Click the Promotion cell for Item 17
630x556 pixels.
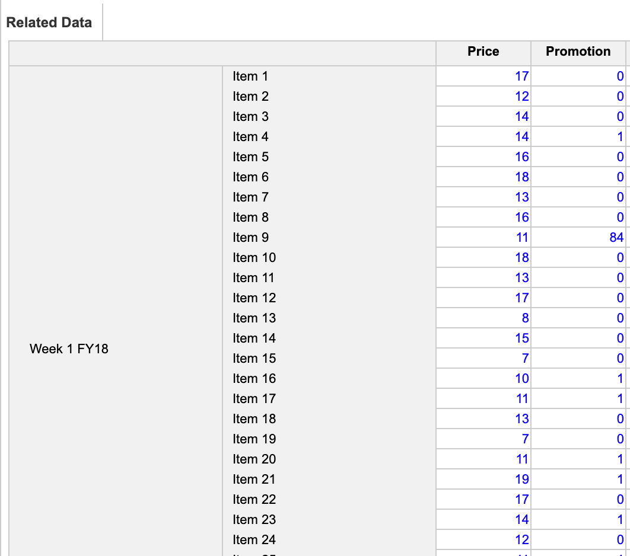coord(578,399)
